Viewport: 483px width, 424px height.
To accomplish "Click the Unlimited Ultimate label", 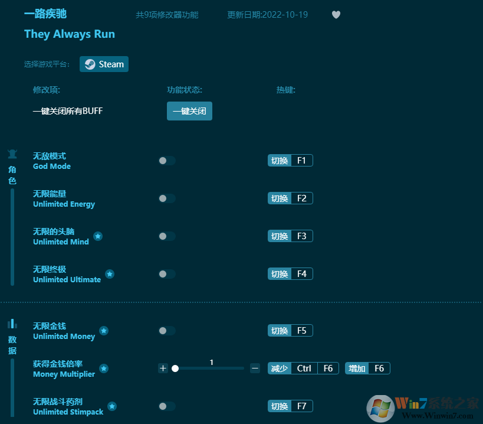I will point(67,280).
